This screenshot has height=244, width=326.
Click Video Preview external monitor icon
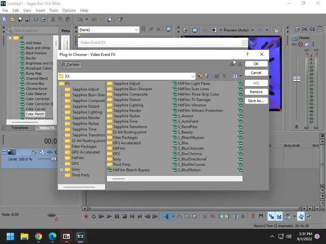tap(195, 30)
